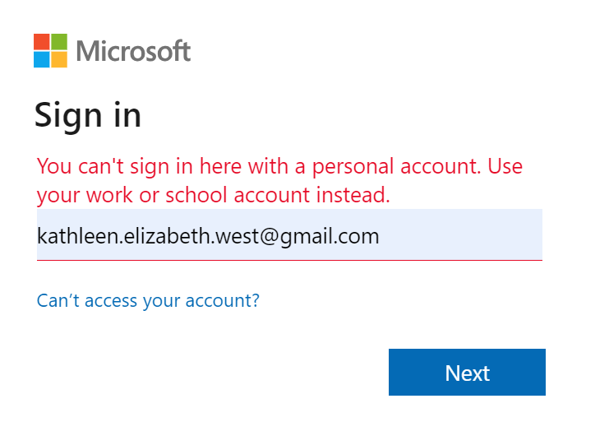Click the yellow square in the Microsoft logo
Image resolution: width=609 pixels, height=445 pixels.
(59, 60)
